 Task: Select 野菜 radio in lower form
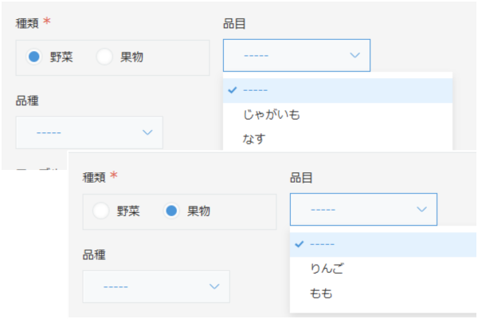[x=101, y=211]
